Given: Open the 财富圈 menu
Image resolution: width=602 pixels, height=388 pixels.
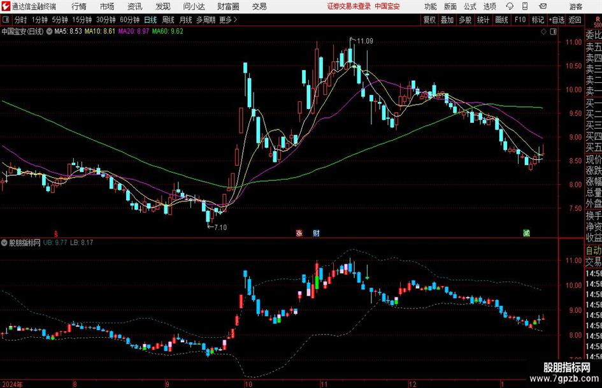Looking at the screenshot, I should (x=228, y=6).
